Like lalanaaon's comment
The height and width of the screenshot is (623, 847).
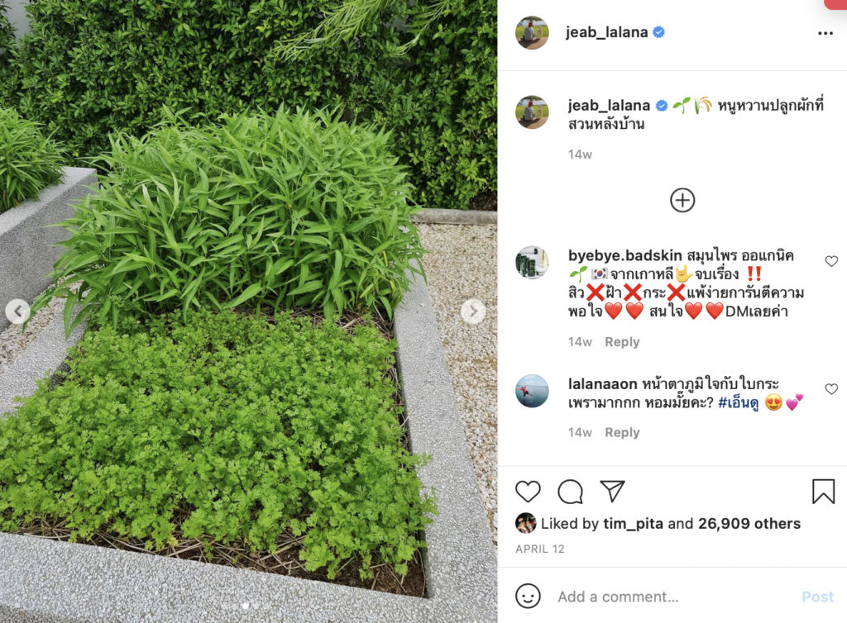(x=831, y=389)
